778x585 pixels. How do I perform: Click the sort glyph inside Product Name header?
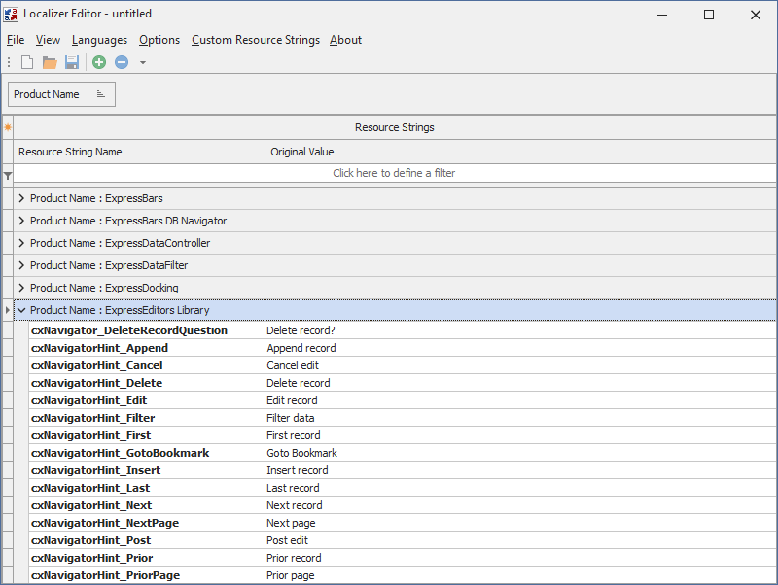[100, 93]
